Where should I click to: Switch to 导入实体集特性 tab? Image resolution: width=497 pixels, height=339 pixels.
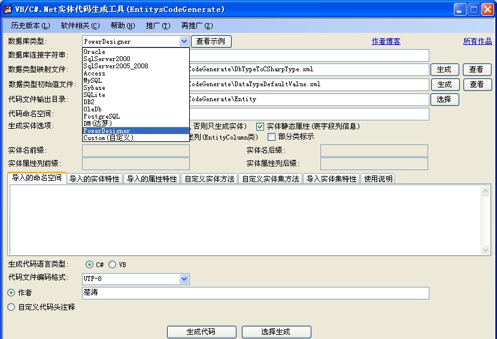click(x=332, y=179)
